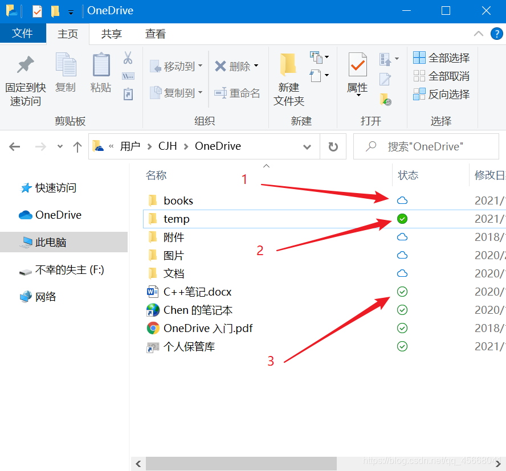The width and height of the screenshot is (506, 471).
Task: Click the Forward navigation arrow
Action: pos(40,147)
